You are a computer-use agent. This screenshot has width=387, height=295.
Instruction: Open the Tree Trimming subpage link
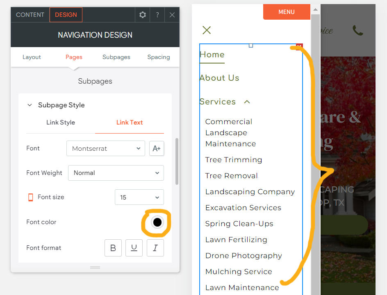(x=234, y=160)
